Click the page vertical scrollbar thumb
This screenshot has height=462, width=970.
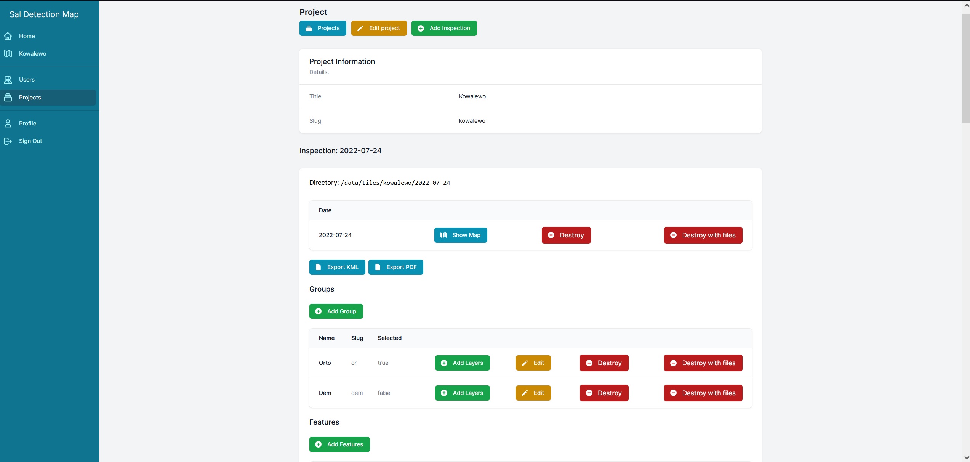tap(966, 69)
